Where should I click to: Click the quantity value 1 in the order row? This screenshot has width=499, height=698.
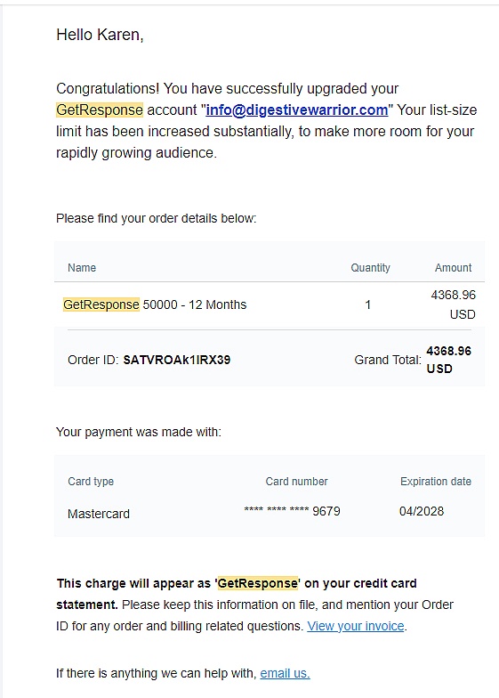(x=368, y=304)
